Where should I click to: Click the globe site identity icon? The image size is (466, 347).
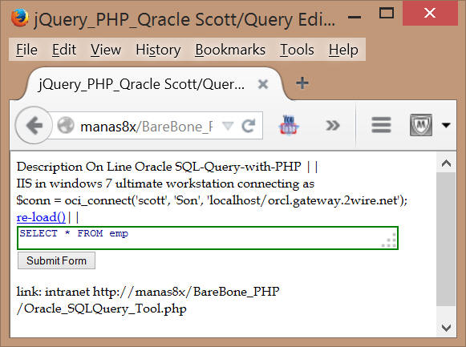[x=66, y=125]
